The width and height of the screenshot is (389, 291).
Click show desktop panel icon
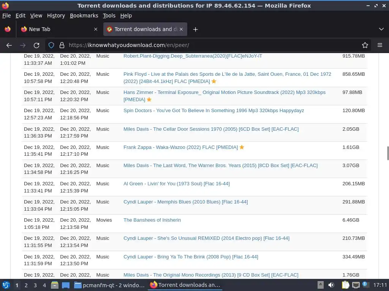pos(66,285)
